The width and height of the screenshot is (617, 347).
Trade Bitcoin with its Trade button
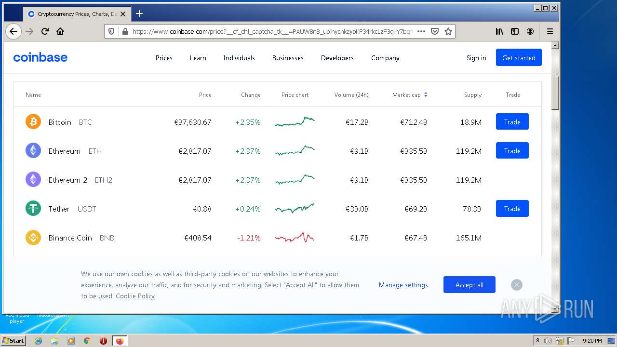(x=512, y=121)
